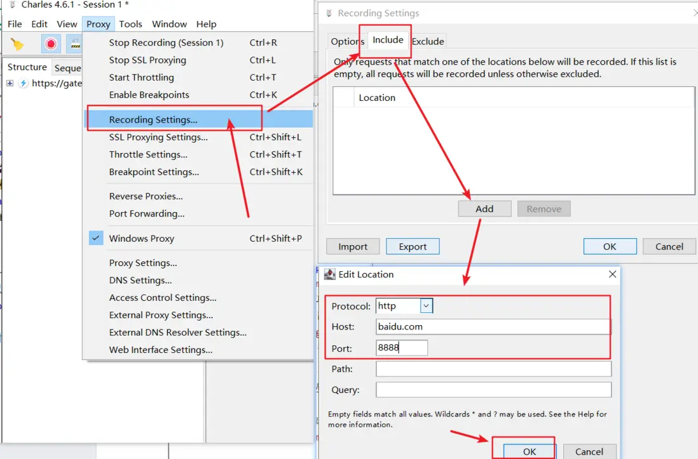Click the Add location button
The height and width of the screenshot is (459, 698).
pos(484,209)
